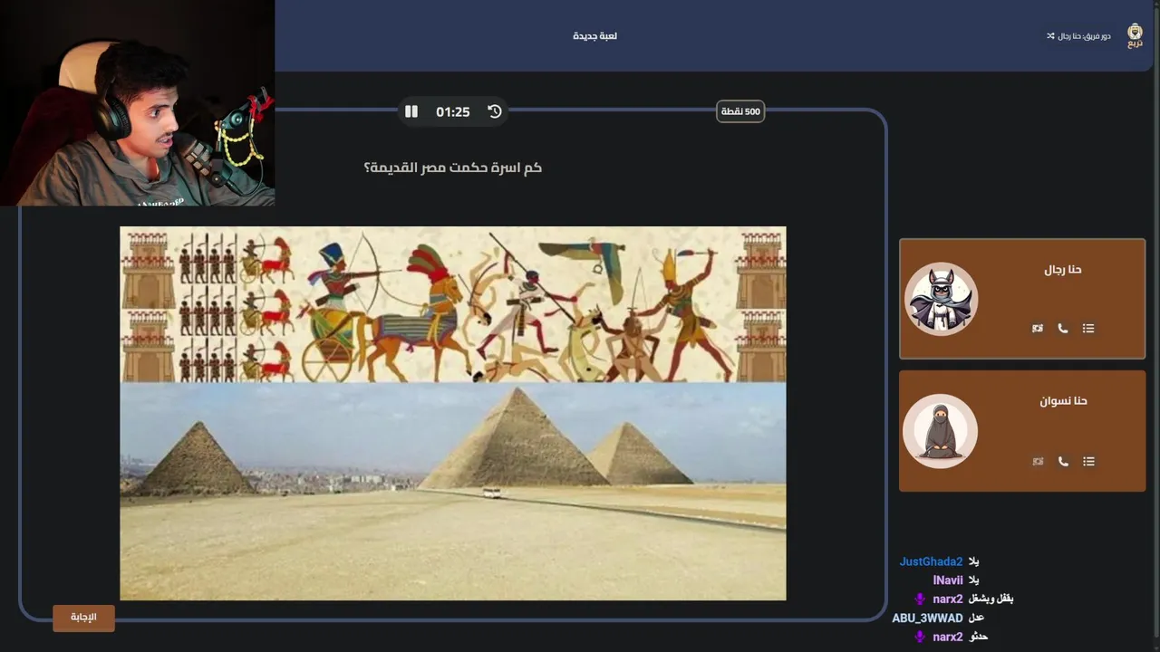Click the حنا نسوان team avatar
This screenshot has height=652, width=1160.
coord(941,431)
